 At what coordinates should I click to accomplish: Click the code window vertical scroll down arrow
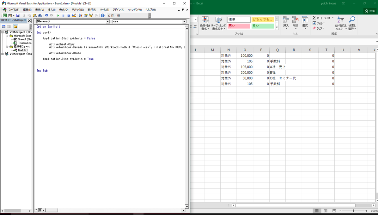click(187, 206)
